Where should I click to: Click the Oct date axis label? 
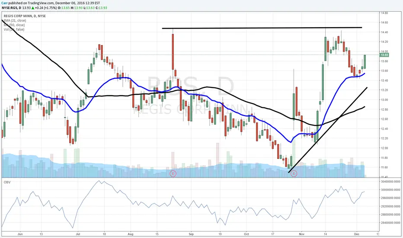point(246,234)
